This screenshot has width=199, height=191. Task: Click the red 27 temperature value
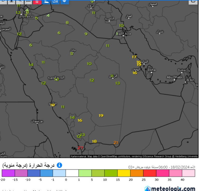[x=80, y=148]
